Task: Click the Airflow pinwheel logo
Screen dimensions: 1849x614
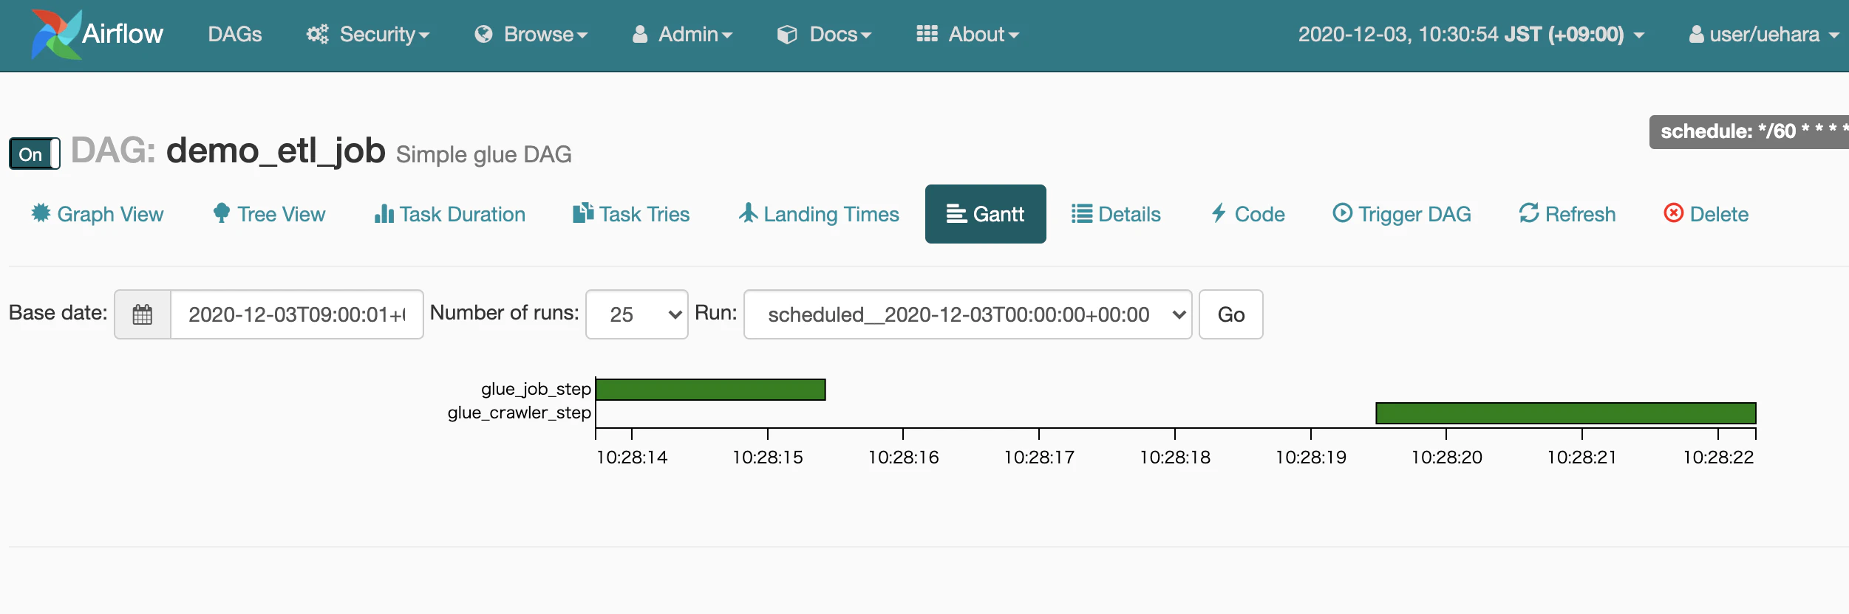Action: pos(56,34)
